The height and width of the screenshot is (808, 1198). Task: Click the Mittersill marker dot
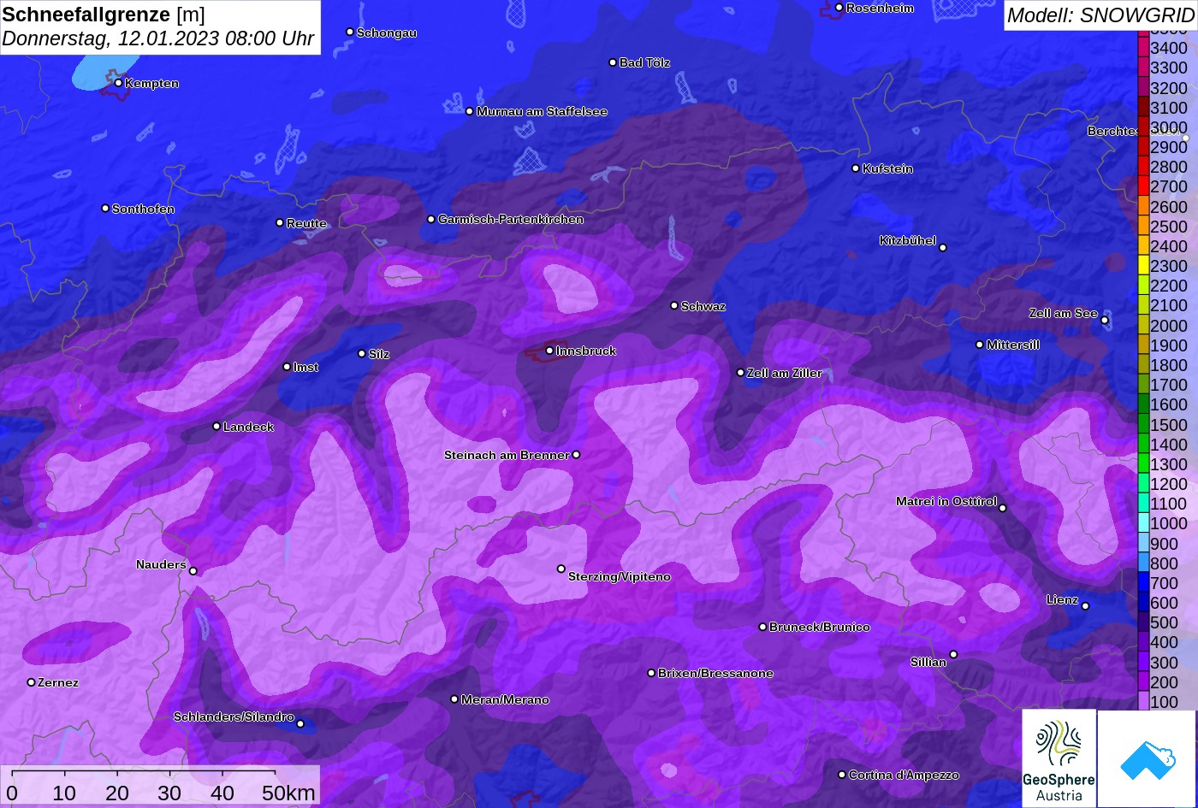(980, 345)
